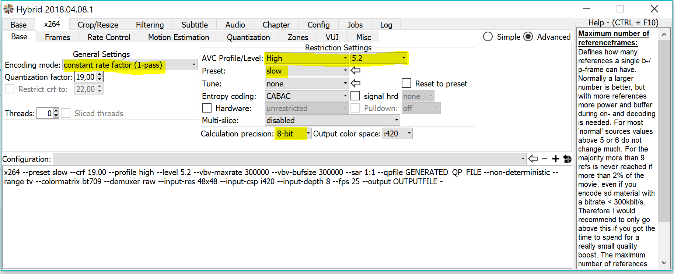The width and height of the screenshot is (674, 274).
Task: Click the add-with-arrow icon right of the plus
Action: click(x=568, y=159)
